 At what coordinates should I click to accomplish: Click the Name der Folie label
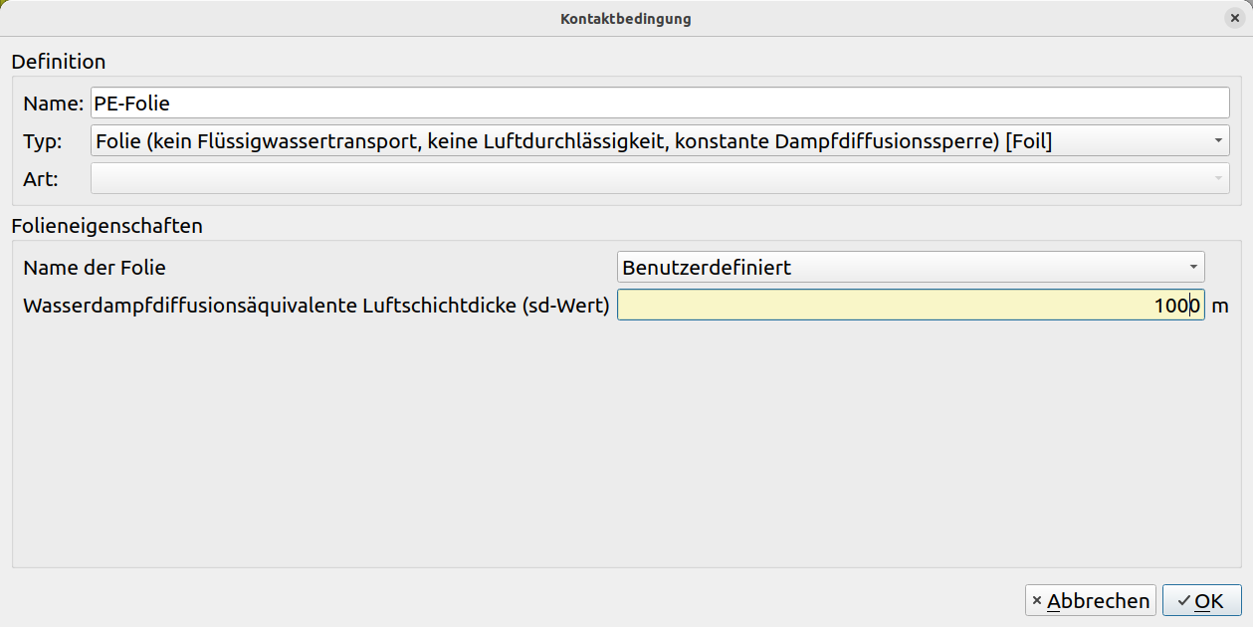tap(95, 267)
